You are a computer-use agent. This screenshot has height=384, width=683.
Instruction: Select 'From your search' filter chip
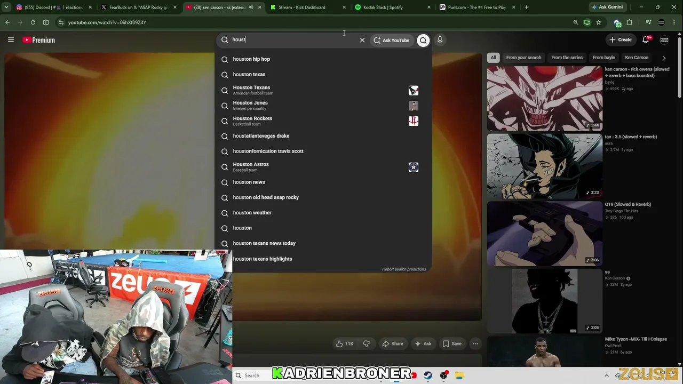[x=523, y=58]
